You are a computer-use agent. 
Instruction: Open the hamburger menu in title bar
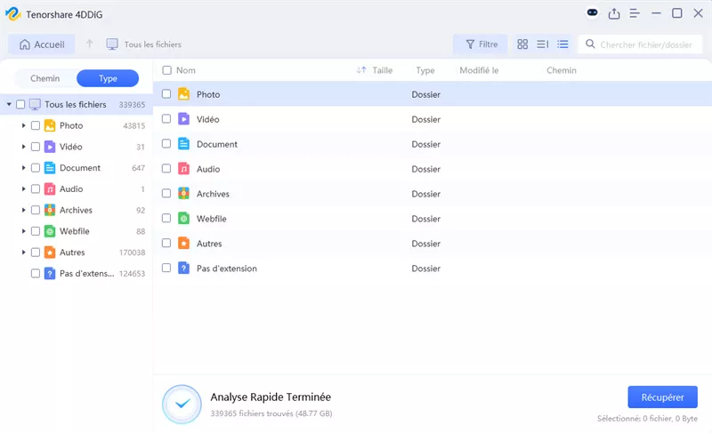635,13
